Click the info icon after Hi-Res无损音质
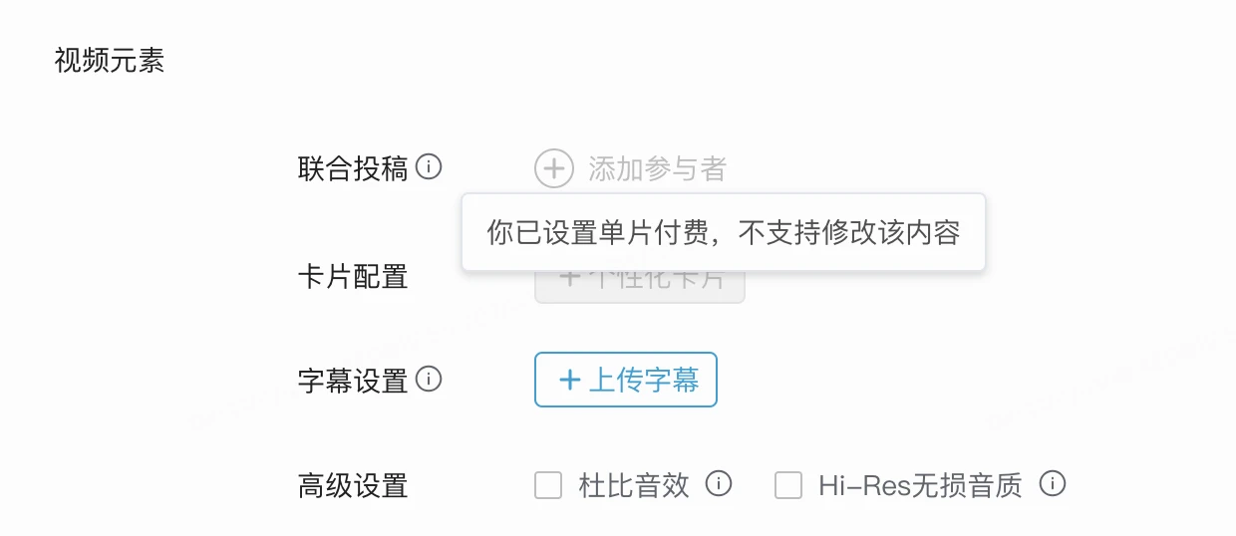 [x=1053, y=484]
